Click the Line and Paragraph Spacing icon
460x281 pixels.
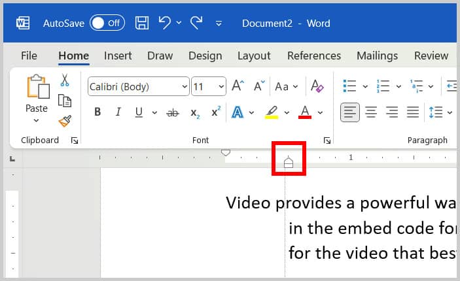click(x=436, y=112)
